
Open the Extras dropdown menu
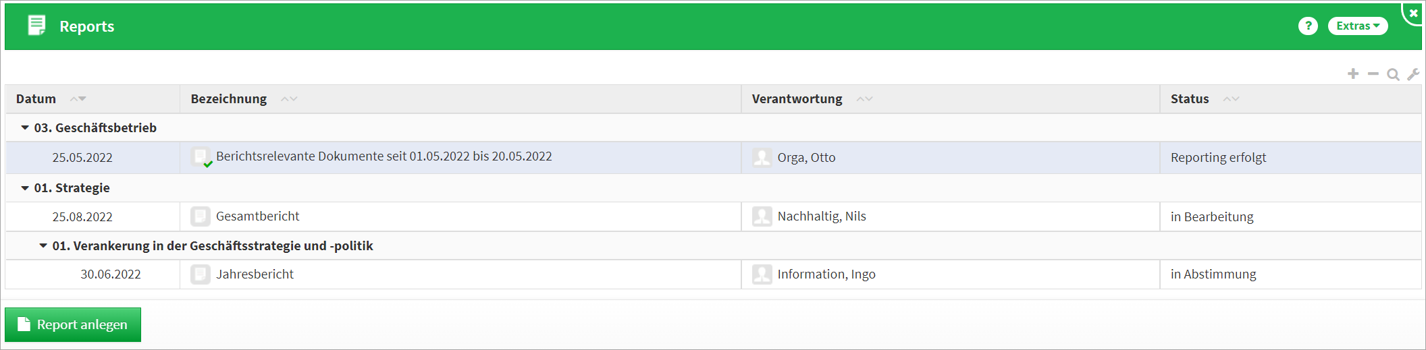coord(1357,26)
